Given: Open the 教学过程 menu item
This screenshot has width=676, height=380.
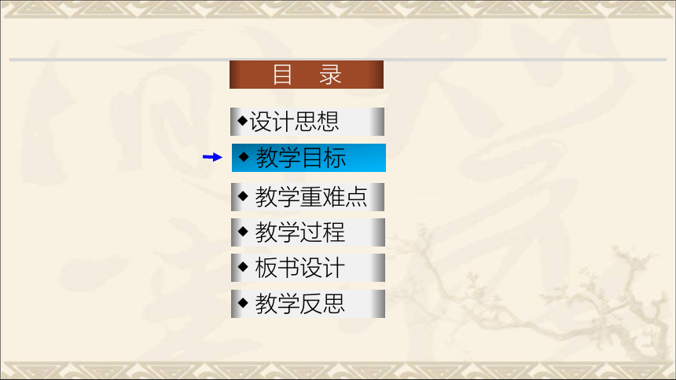Looking at the screenshot, I should 308,232.
